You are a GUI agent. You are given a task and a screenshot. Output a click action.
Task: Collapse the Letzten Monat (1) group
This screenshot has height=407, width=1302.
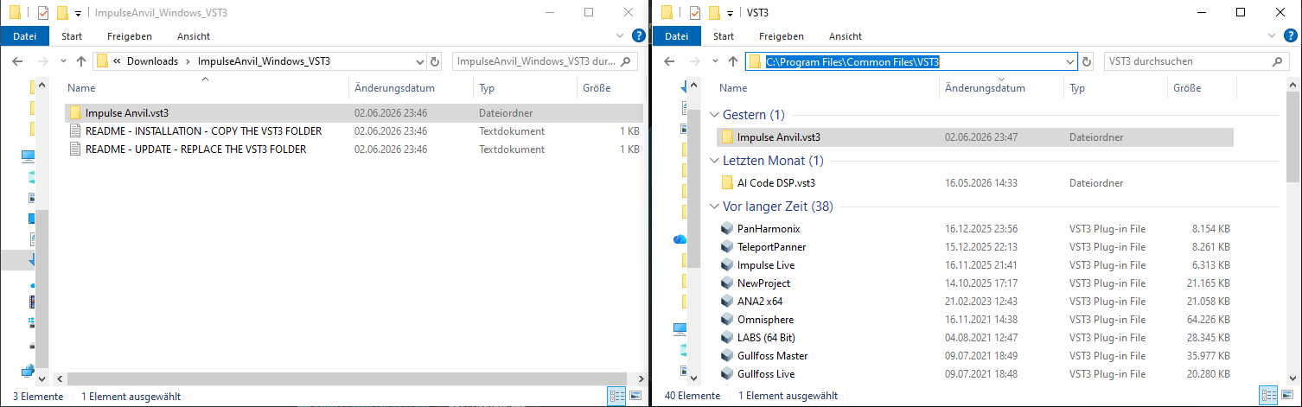tap(714, 161)
